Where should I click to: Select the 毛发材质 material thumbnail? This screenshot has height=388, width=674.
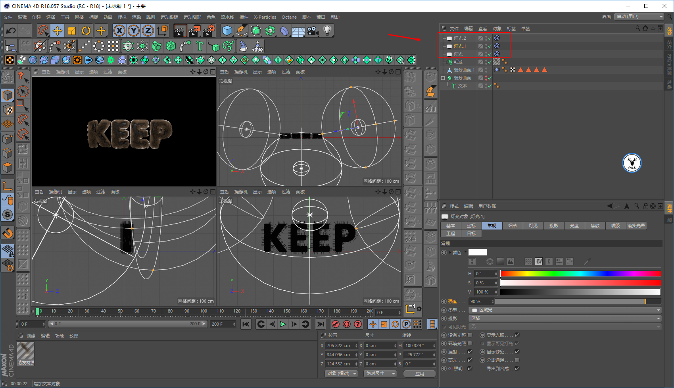pyautogui.click(x=25, y=351)
